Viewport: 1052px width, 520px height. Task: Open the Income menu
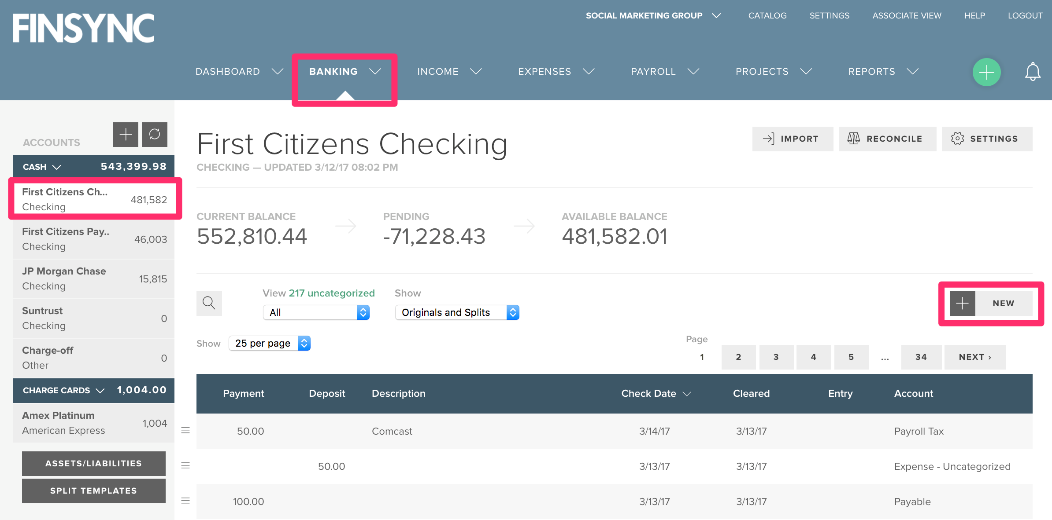point(449,71)
